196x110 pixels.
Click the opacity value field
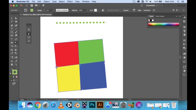click(82, 10)
